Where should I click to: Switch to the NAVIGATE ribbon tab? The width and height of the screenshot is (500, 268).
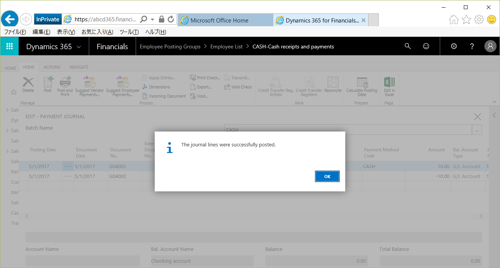79,67
